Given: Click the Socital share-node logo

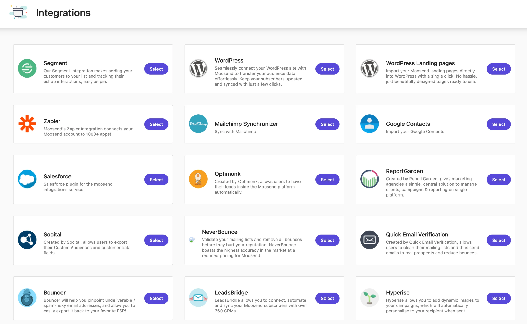Looking at the screenshot, I should tap(27, 240).
